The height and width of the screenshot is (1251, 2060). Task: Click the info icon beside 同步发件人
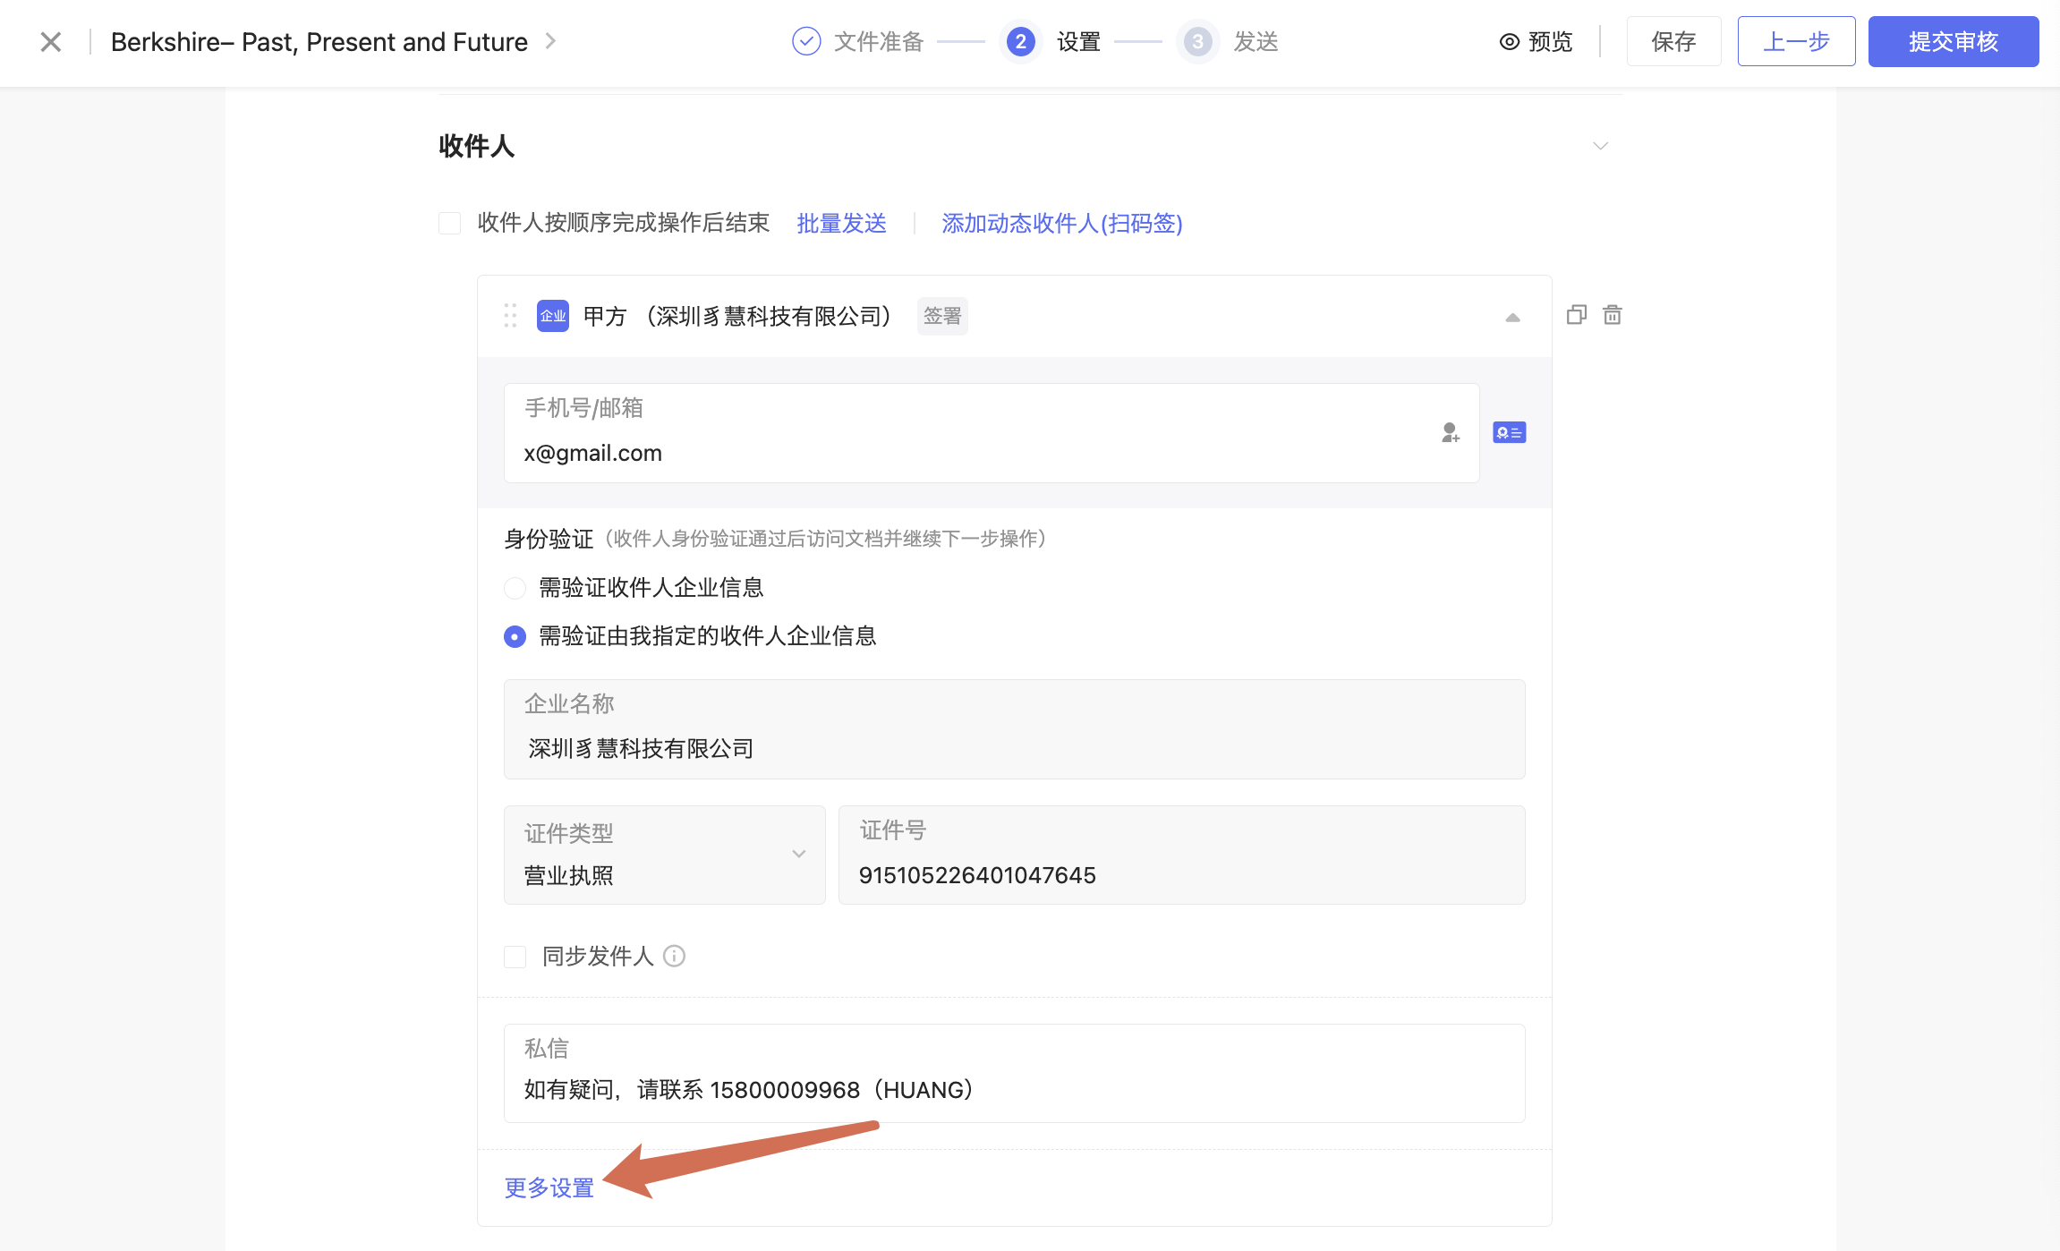coord(674,957)
